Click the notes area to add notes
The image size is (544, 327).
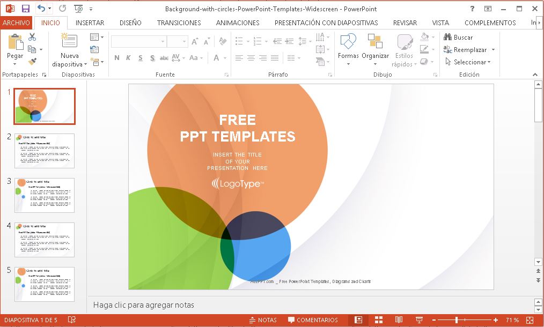pyautogui.click(x=310, y=305)
